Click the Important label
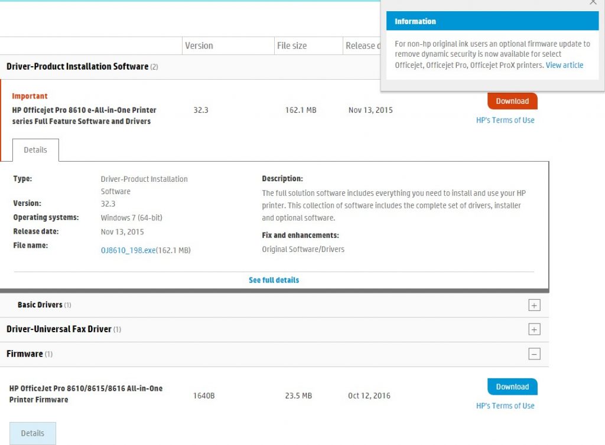Image resolution: width=605 pixels, height=445 pixels. pyautogui.click(x=30, y=96)
